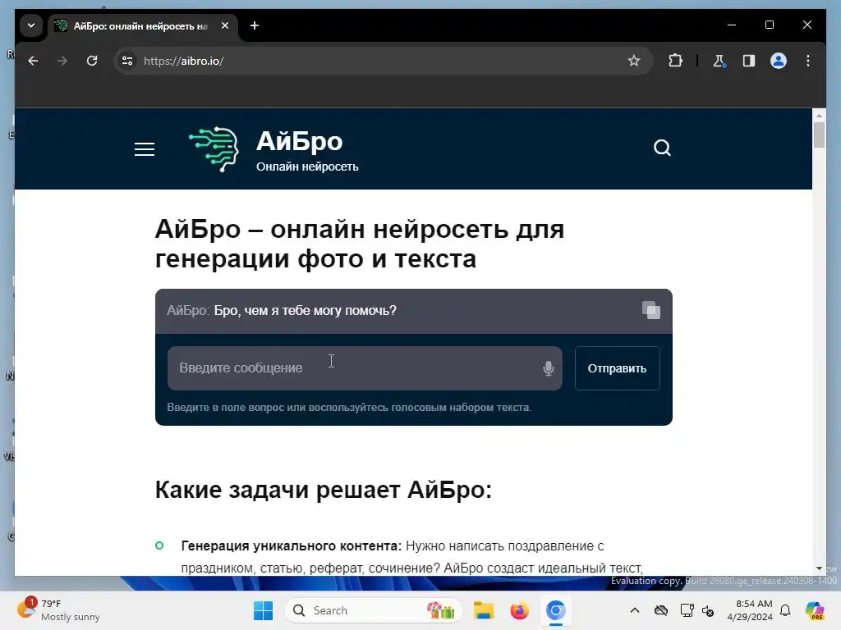This screenshot has width=841, height=630.
Task: Open notifications bell in taskbar
Action: [785, 610]
